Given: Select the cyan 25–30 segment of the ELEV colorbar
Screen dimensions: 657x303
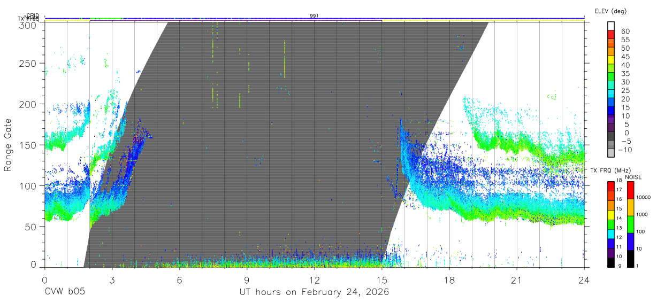Looking at the screenshot, I should pyautogui.click(x=611, y=86).
